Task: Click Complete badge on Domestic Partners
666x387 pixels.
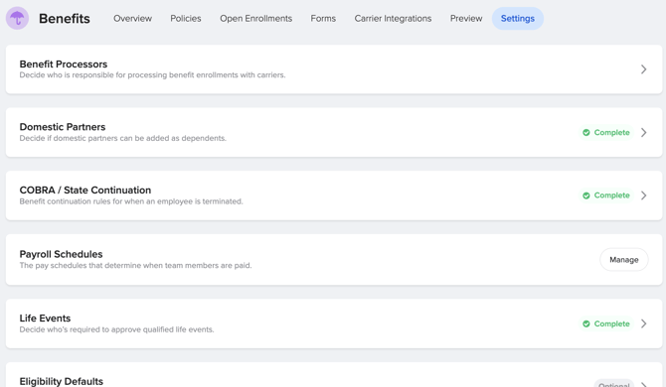Action: 606,133
